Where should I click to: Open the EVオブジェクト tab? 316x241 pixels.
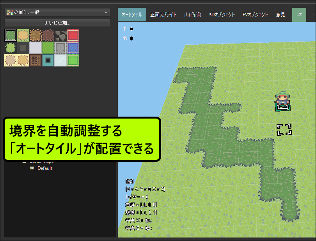click(x=255, y=15)
